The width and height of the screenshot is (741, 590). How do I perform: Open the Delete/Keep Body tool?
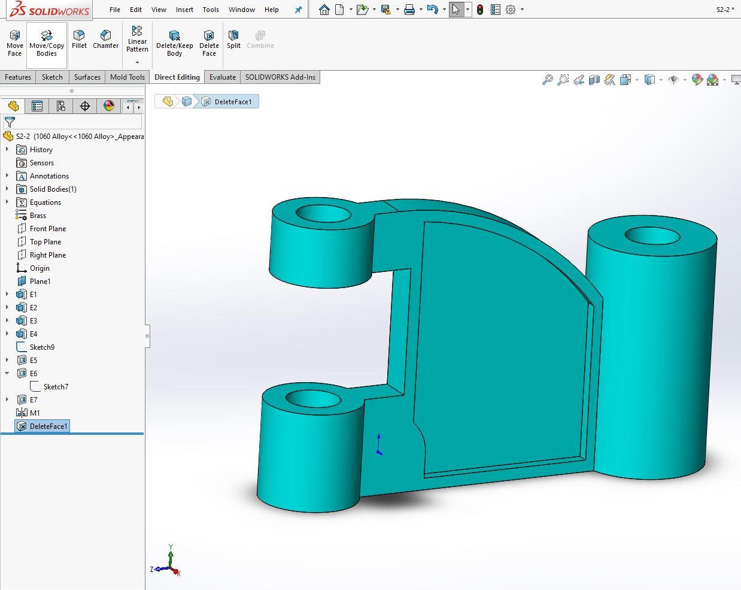coord(174,43)
